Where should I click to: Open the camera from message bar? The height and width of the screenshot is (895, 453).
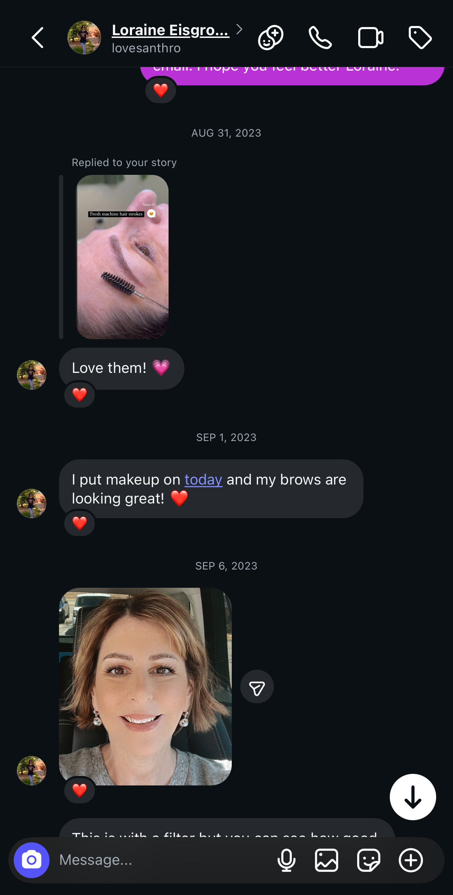(x=32, y=860)
